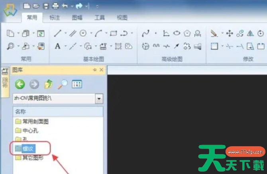Select the Line drawing tool

[x=57, y=33]
